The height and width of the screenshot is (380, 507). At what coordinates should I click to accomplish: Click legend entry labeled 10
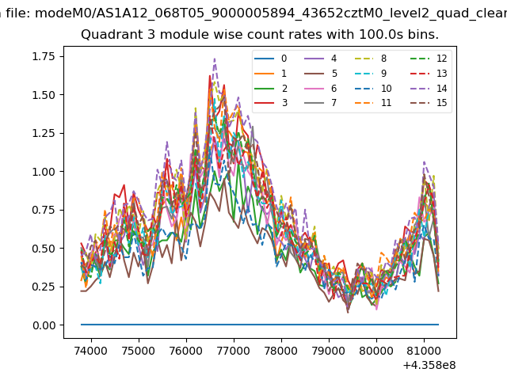tap(373, 88)
